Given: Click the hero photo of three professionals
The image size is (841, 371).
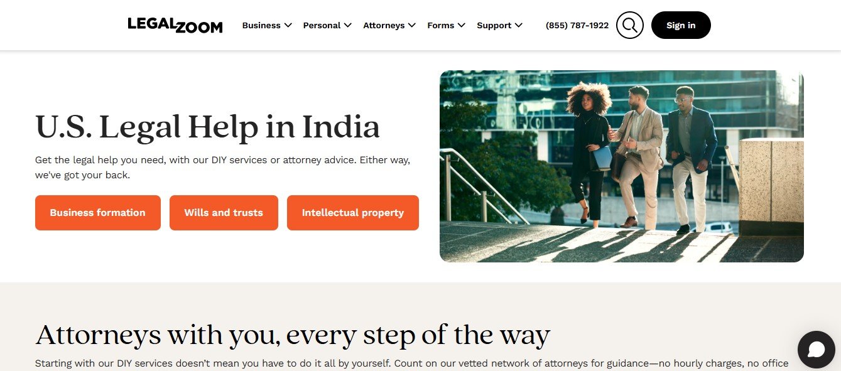Looking at the screenshot, I should (622, 166).
